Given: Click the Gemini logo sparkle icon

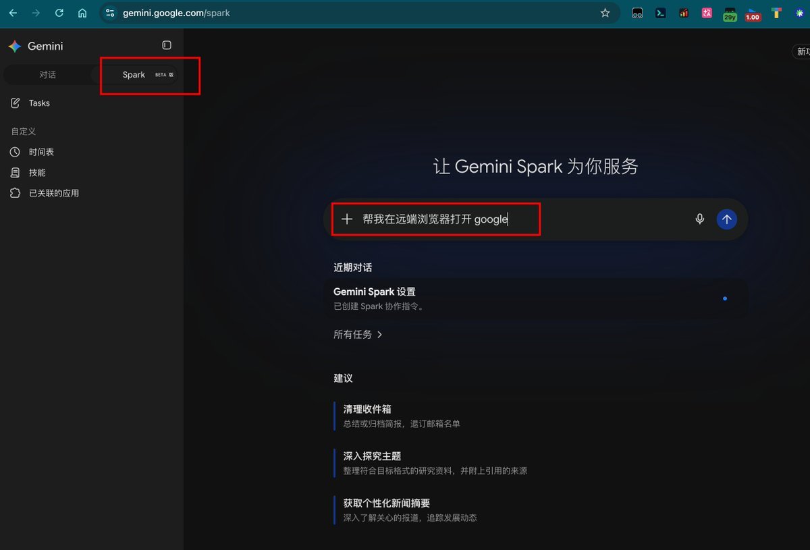Looking at the screenshot, I should point(15,46).
